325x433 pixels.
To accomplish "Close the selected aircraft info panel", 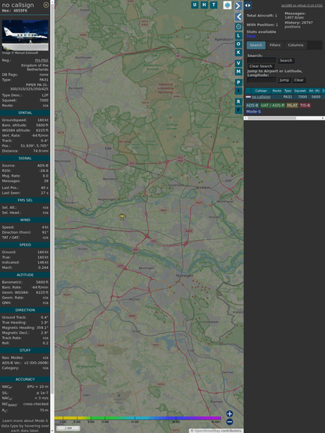I will tap(46, 5).
